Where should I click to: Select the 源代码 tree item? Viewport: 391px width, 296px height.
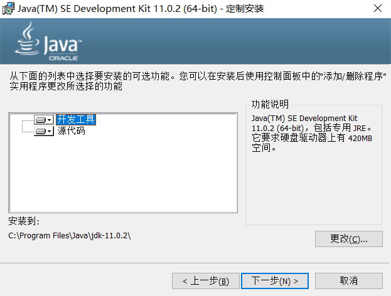[x=71, y=131]
